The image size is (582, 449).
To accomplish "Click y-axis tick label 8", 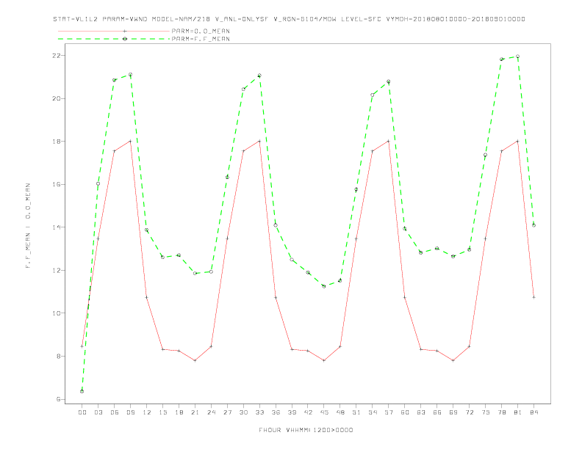I will [x=58, y=357].
